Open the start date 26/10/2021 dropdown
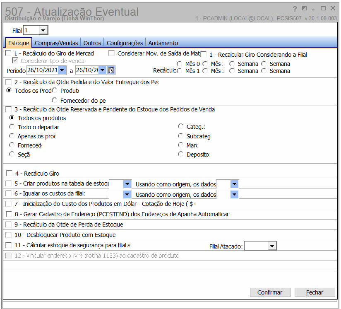This screenshot has height=309, width=341. point(62,70)
